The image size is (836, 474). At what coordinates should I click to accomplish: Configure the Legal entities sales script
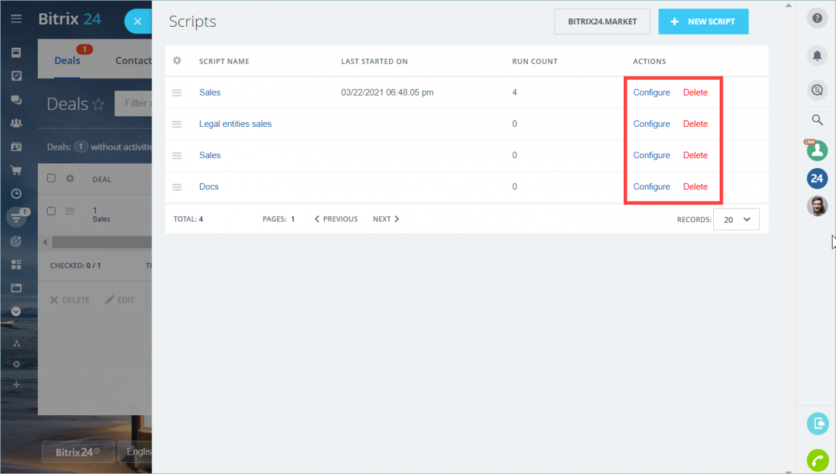[x=652, y=124]
